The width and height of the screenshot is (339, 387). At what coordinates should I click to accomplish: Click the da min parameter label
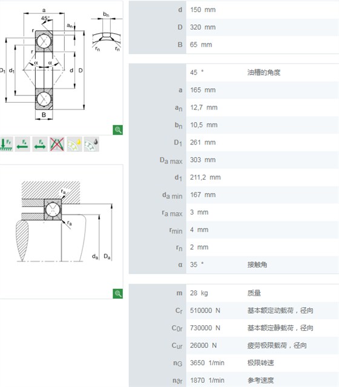[x=172, y=195]
